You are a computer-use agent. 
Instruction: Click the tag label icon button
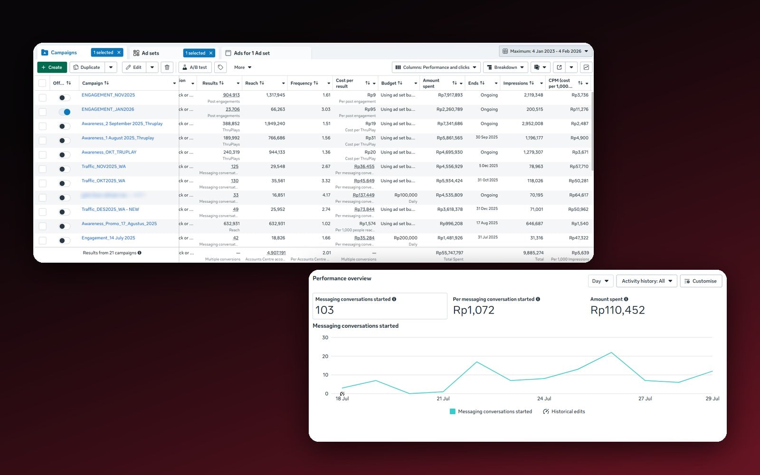point(220,67)
